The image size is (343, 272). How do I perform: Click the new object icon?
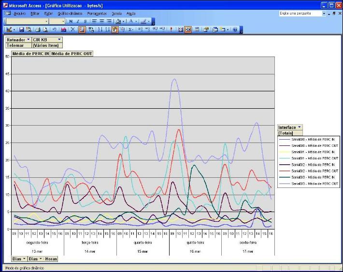[223, 29]
